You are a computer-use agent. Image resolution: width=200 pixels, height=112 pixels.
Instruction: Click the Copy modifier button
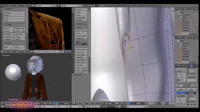click(x=191, y=89)
